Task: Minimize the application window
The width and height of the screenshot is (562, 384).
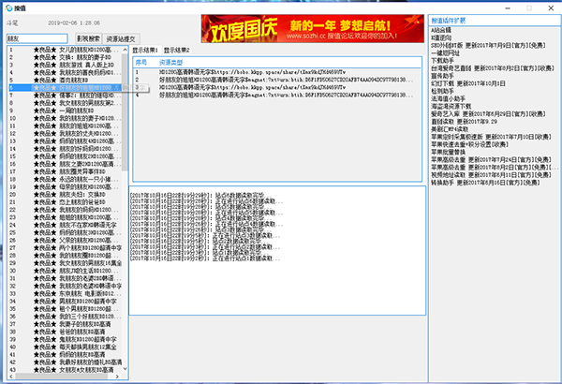Action: 508,7
